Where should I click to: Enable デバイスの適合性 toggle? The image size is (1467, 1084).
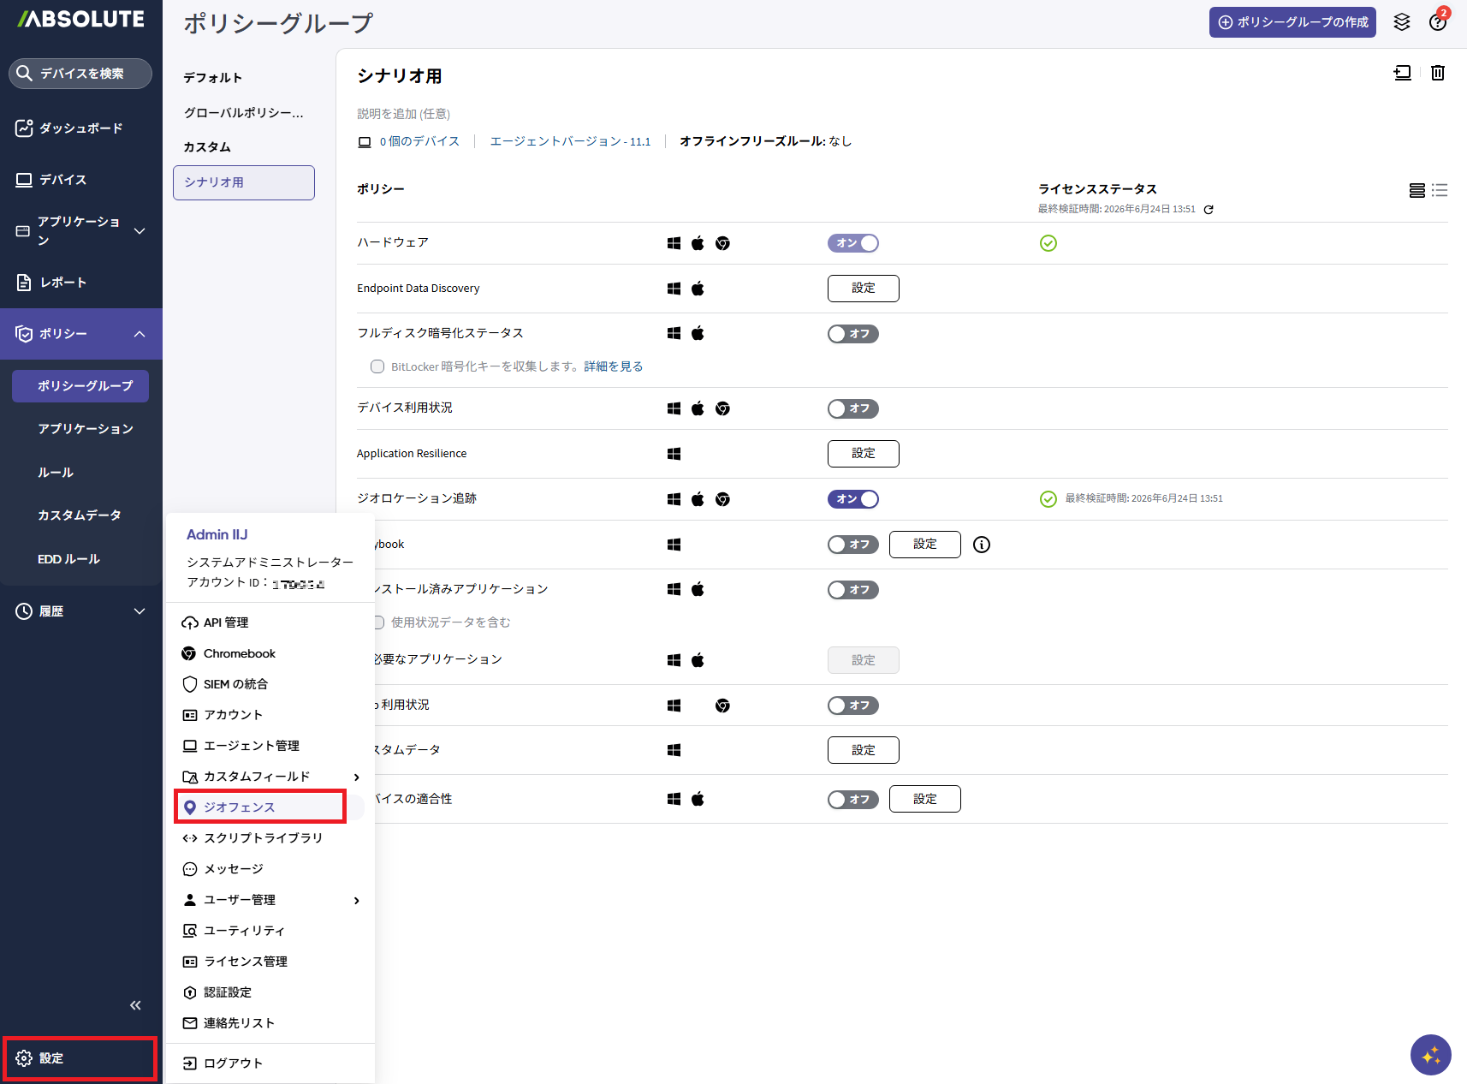tap(853, 800)
